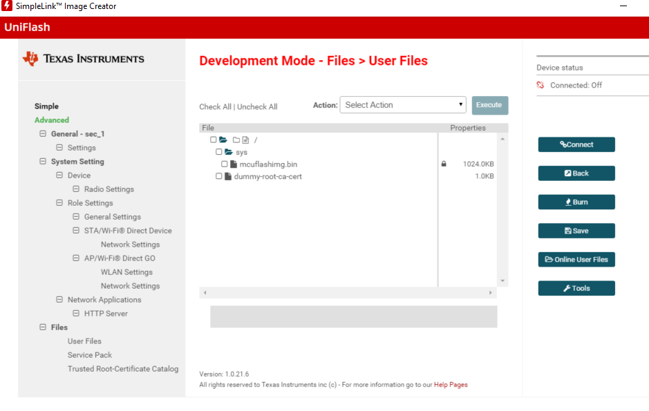Image resolution: width=649 pixels, height=411 pixels.
Task: Select the sys folder name
Action: [241, 152]
